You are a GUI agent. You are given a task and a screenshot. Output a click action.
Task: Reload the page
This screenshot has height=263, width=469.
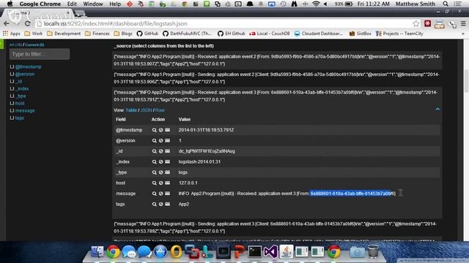pos(28,23)
